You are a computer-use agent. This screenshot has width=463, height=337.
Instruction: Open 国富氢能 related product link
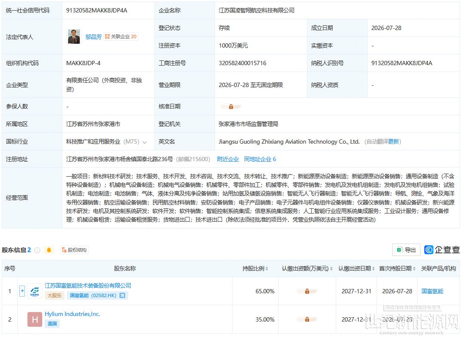tap(432, 292)
